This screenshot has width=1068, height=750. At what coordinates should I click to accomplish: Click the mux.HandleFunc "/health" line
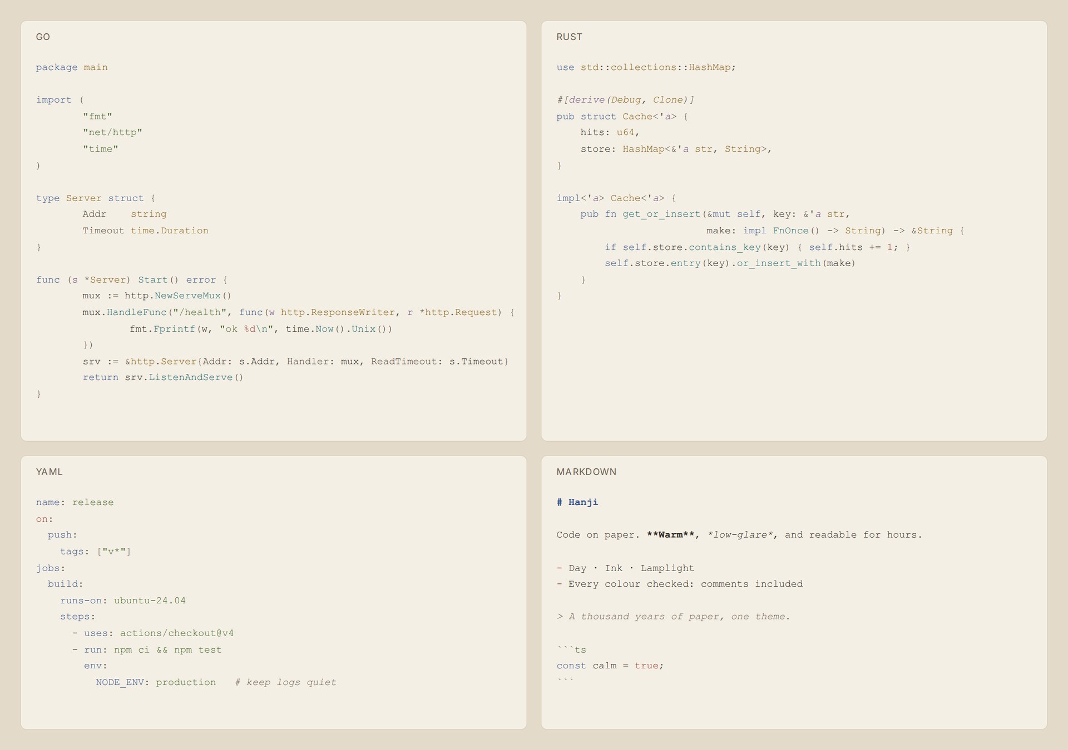pos(299,312)
